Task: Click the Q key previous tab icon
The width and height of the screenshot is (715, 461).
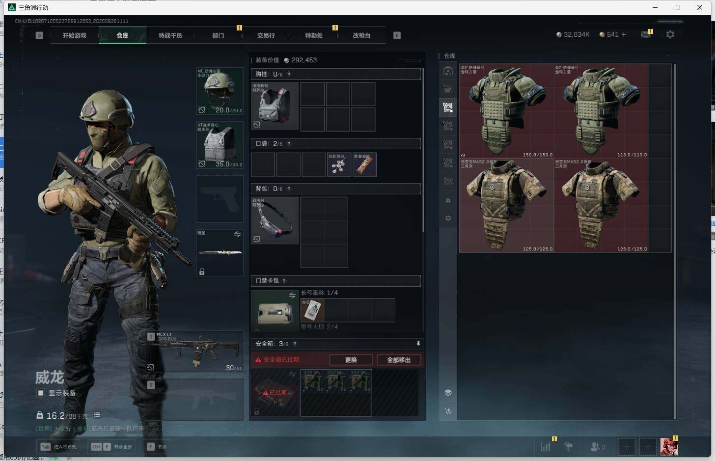Action: click(39, 35)
